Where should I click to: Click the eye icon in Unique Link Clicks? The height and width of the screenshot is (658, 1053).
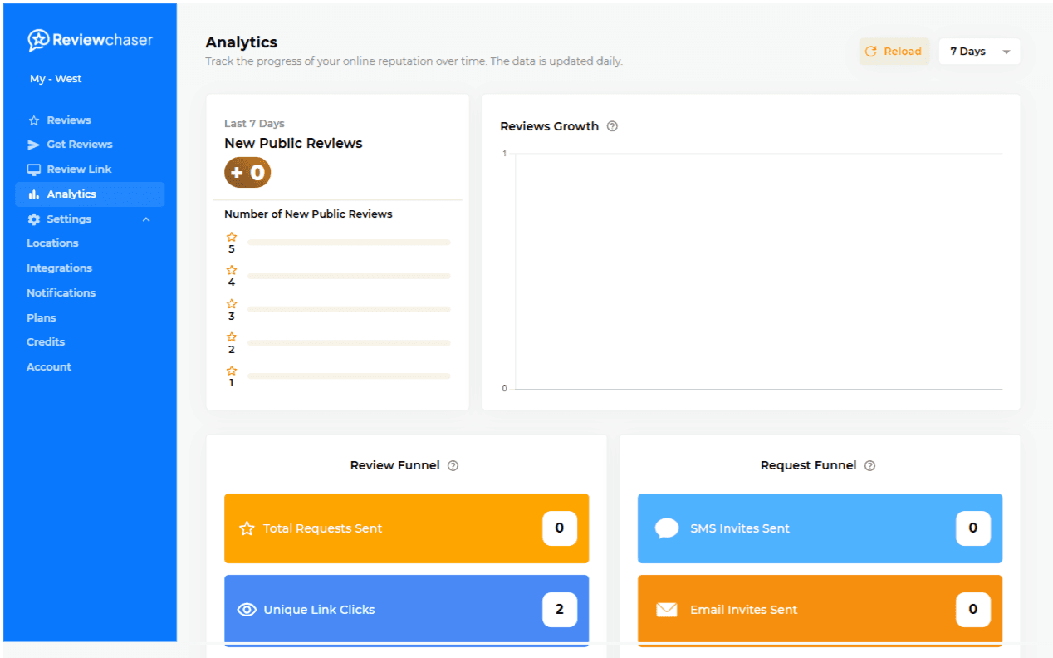[247, 610]
